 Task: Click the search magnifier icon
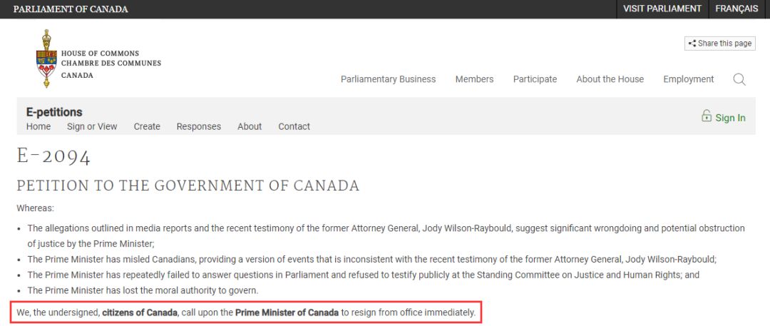point(739,79)
